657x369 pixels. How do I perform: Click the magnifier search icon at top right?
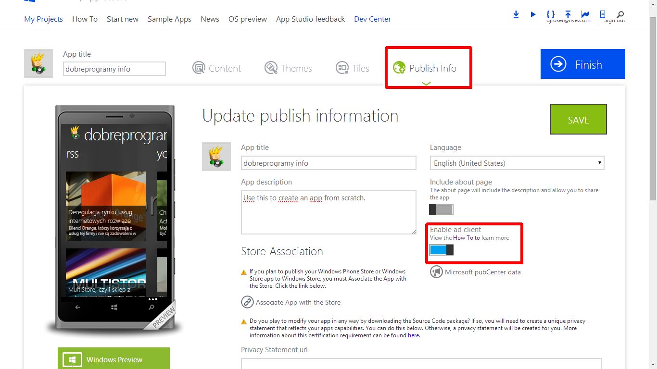(620, 14)
